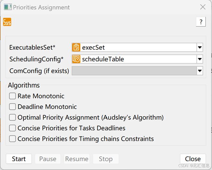
Task: Click the Close button
Action: click(193, 159)
